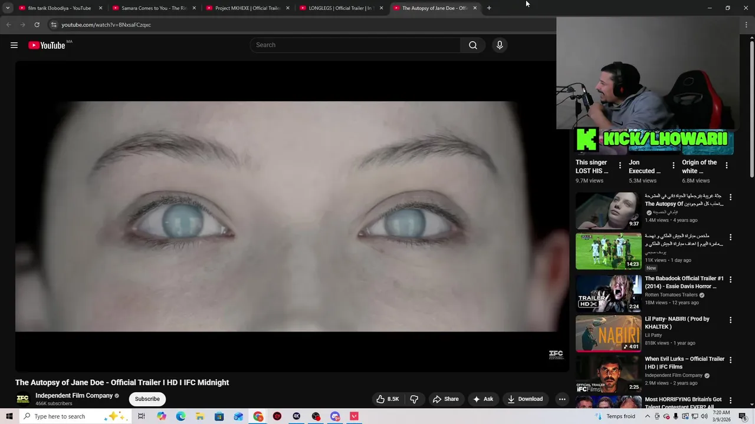This screenshot has width=755, height=424.
Task: Open options for 'Jon Executed' video
Action: pyautogui.click(x=673, y=165)
